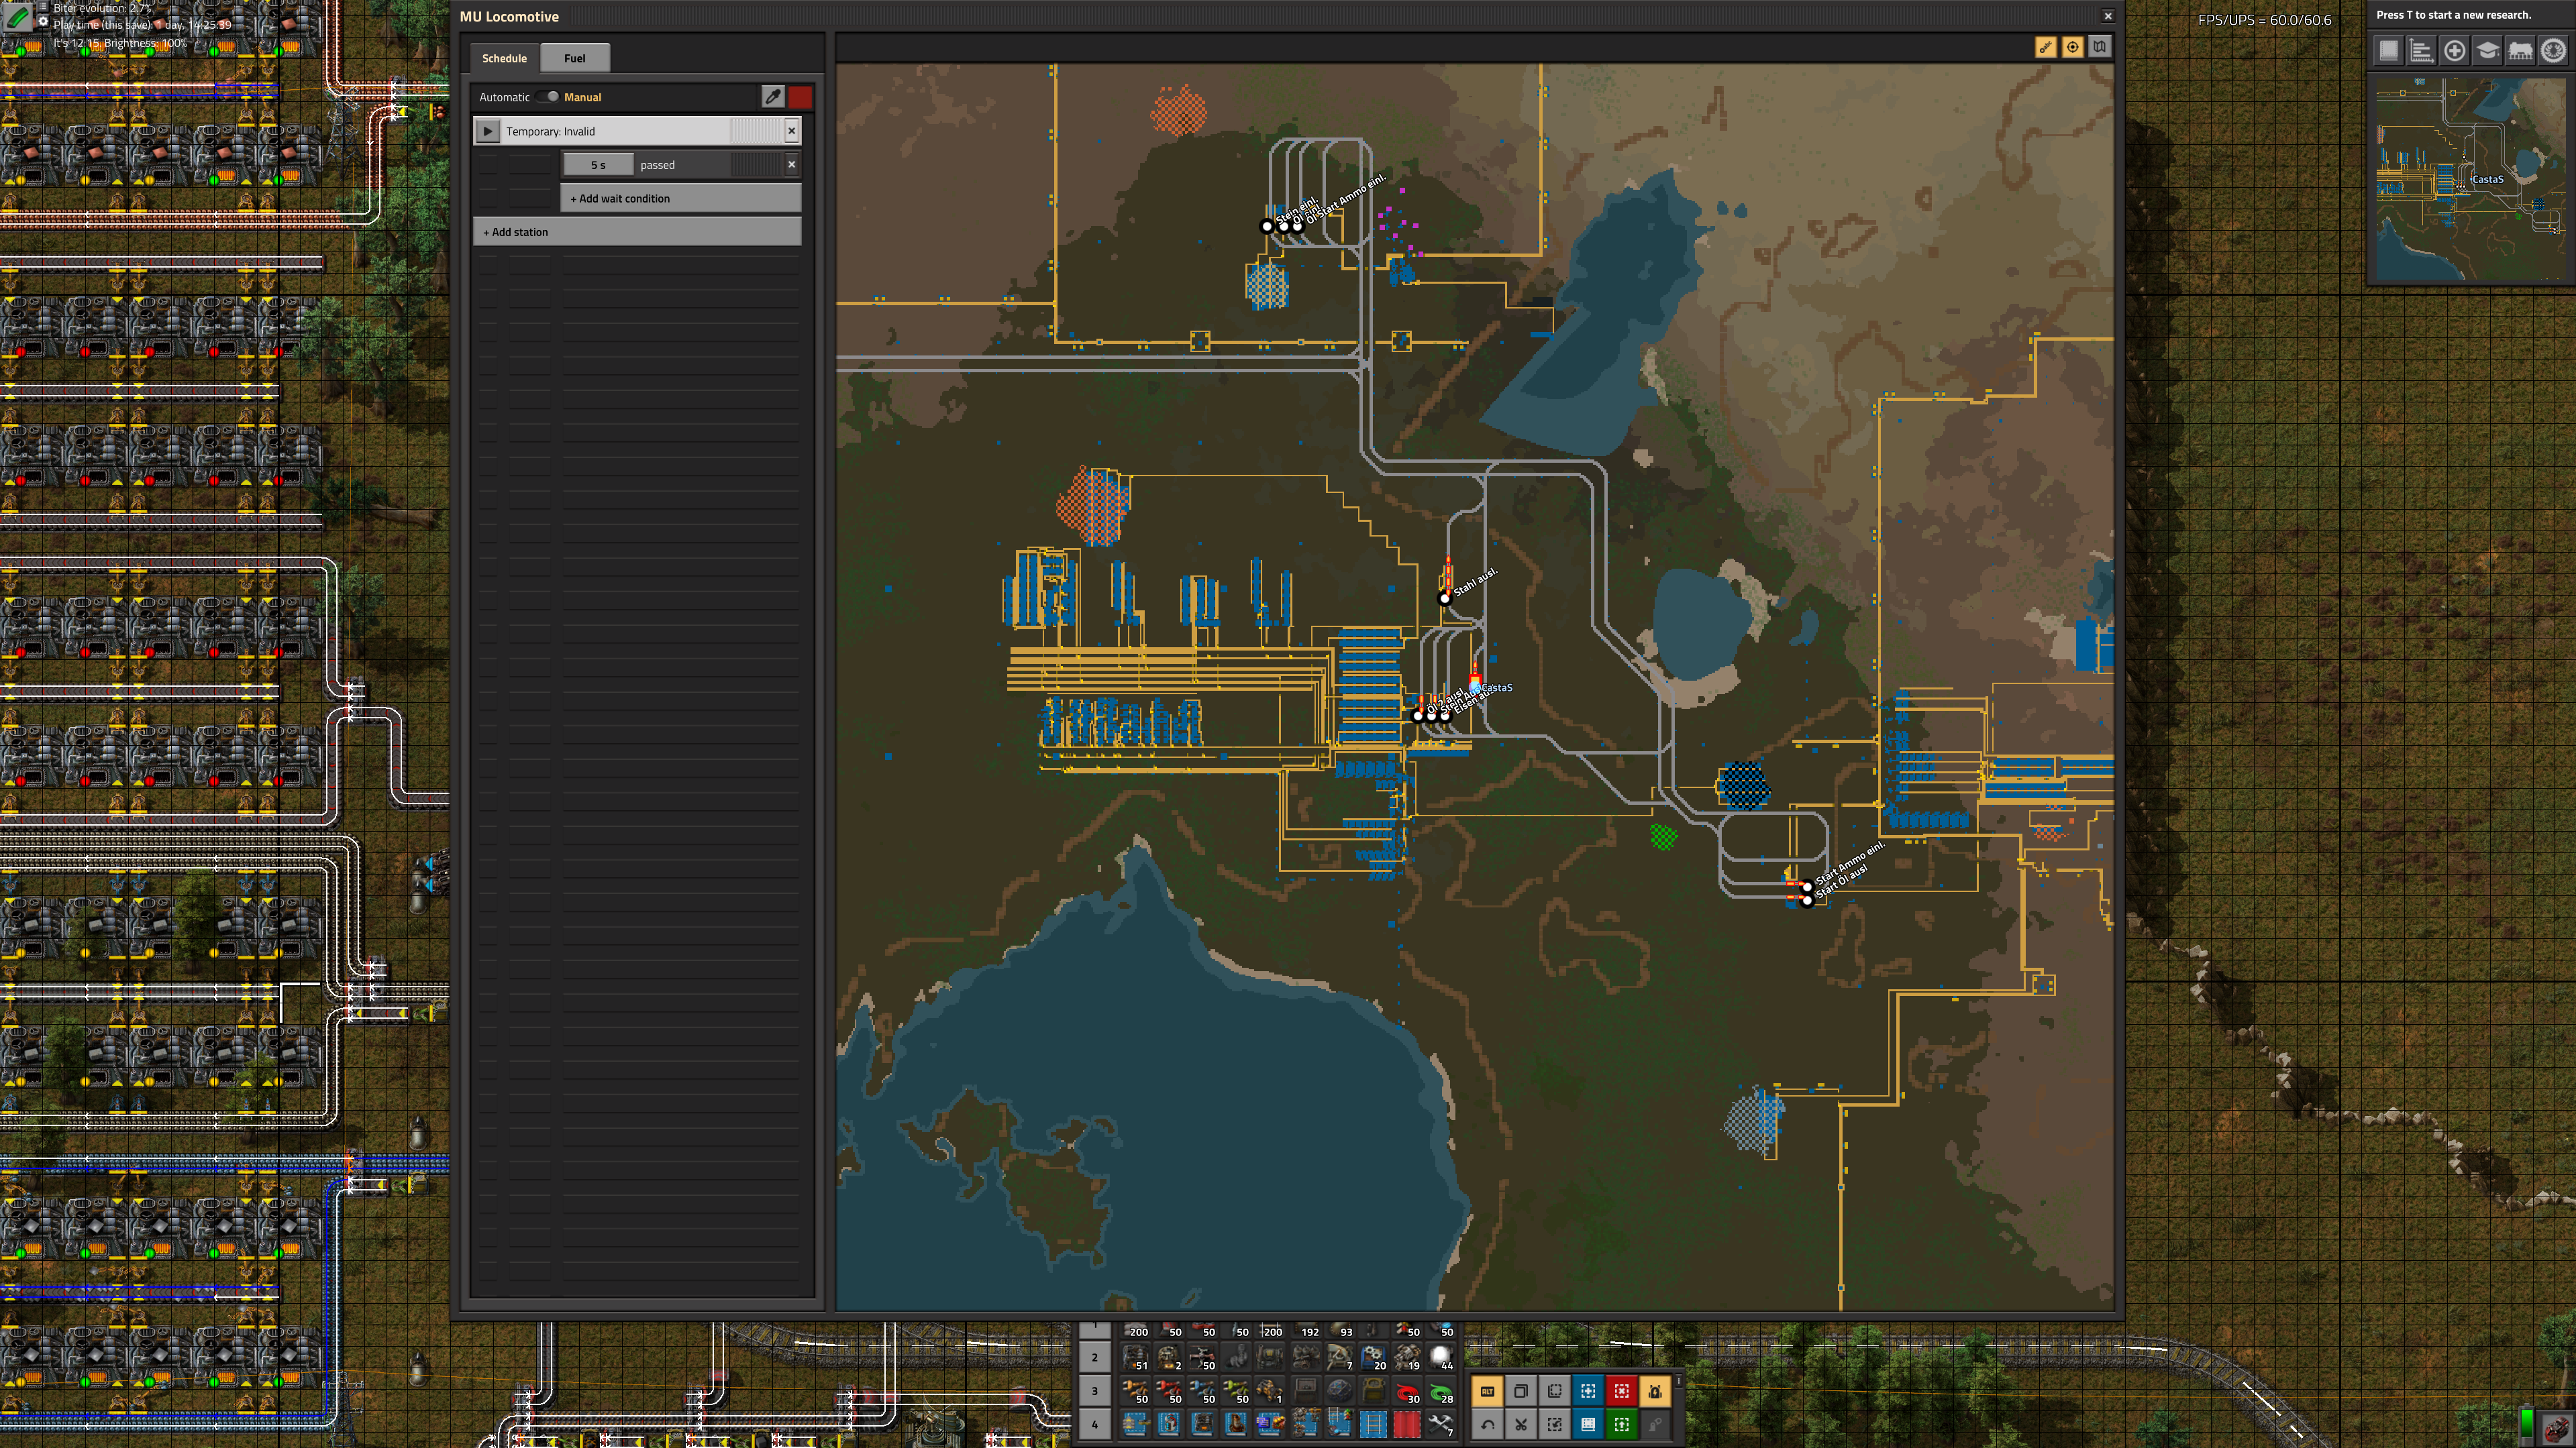Pick the car item with count 1
Viewport: 2576px width, 1448px height.
tap(1270, 1390)
